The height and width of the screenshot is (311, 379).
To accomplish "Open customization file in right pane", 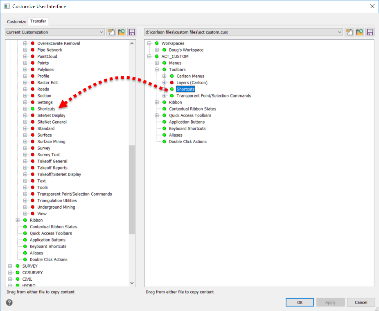I will pyautogui.click(x=359, y=32).
